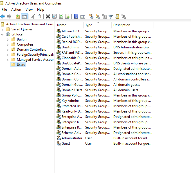
Task: Open the Action menu
Action: [16, 10]
